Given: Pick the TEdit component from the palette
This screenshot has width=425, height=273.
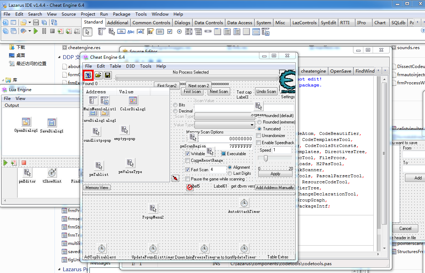Looking at the screenshot, I should click(141, 32).
